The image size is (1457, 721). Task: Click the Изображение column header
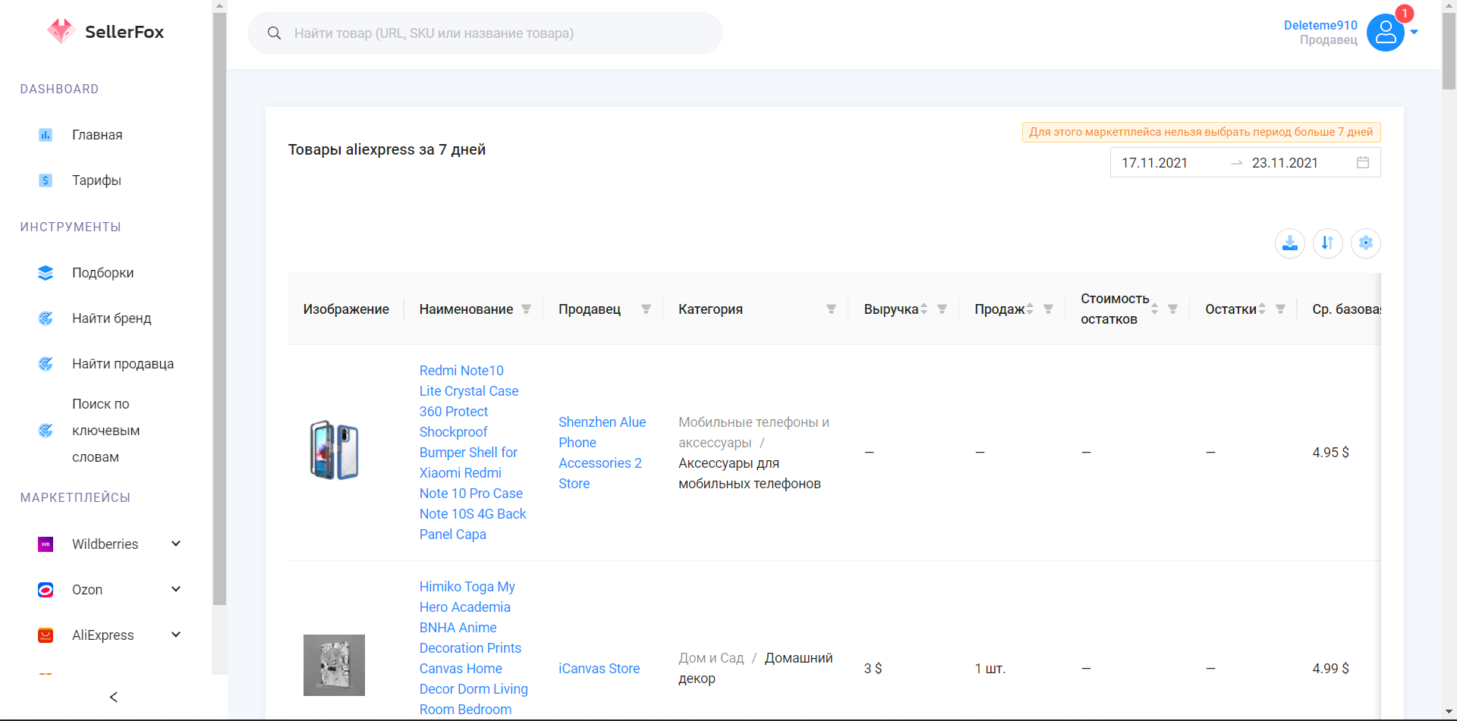tap(346, 309)
